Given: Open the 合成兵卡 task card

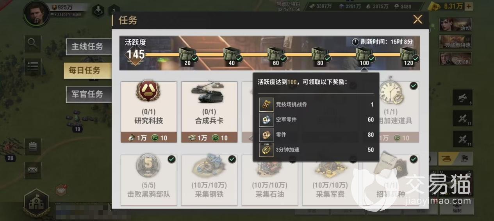Looking at the screenshot, I should pyautogui.click(x=209, y=112).
